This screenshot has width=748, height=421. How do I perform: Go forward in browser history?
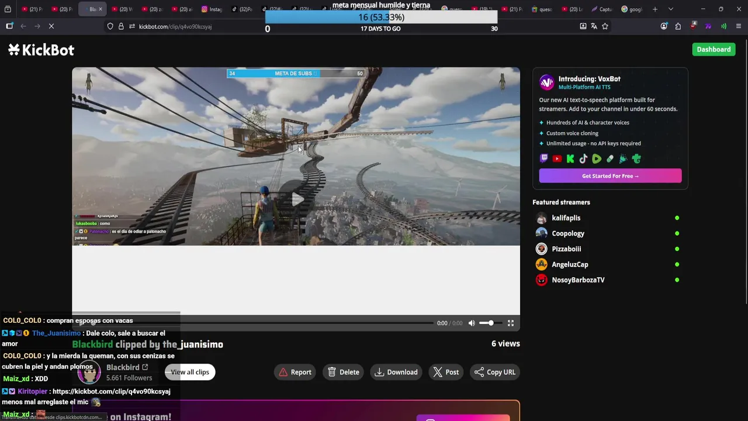(37, 26)
